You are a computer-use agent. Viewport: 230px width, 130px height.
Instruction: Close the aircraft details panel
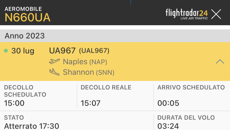tap(216, 14)
